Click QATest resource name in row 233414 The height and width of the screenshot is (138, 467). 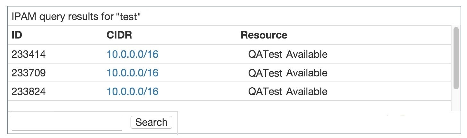tap(265, 54)
